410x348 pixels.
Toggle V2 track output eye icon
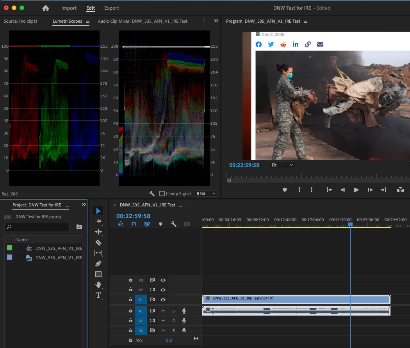(x=163, y=290)
